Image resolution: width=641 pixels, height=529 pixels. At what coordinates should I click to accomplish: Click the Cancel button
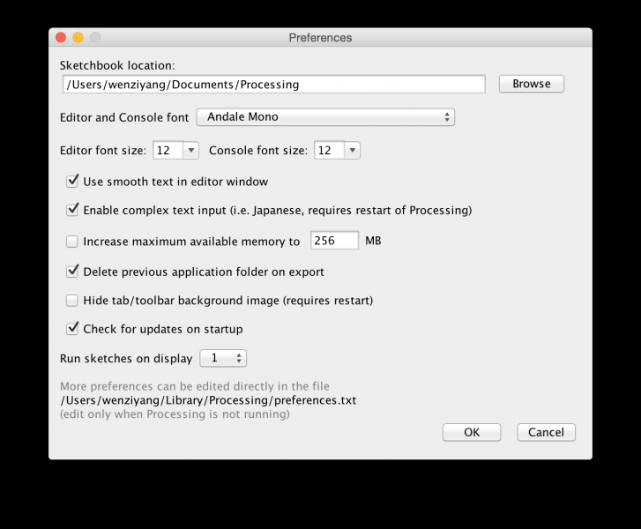pos(546,432)
